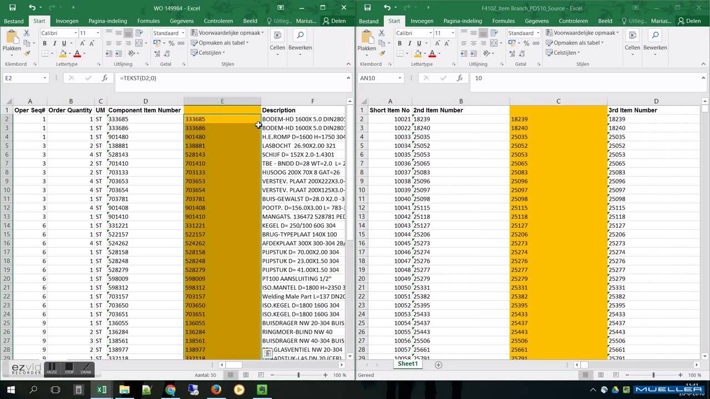Viewport: 710px width, 399px height.
Task: Click zoom slider in WO 149984 status bar
Action: coord(298,375)
